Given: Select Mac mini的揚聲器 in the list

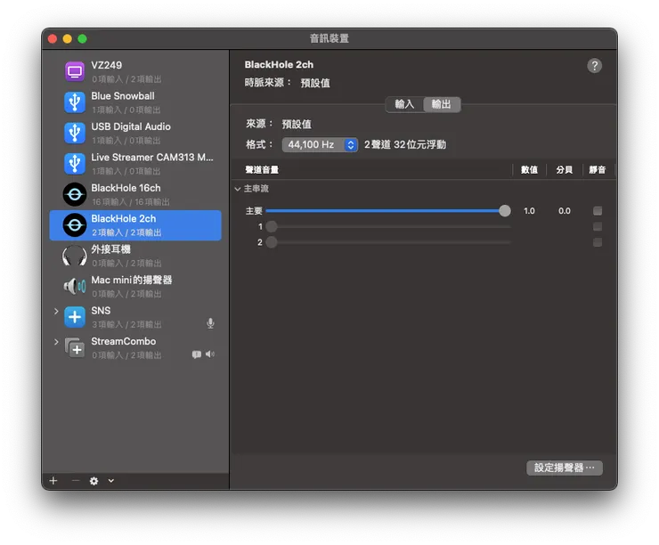Looking at the screenshot, I should (x=135, y=286).
